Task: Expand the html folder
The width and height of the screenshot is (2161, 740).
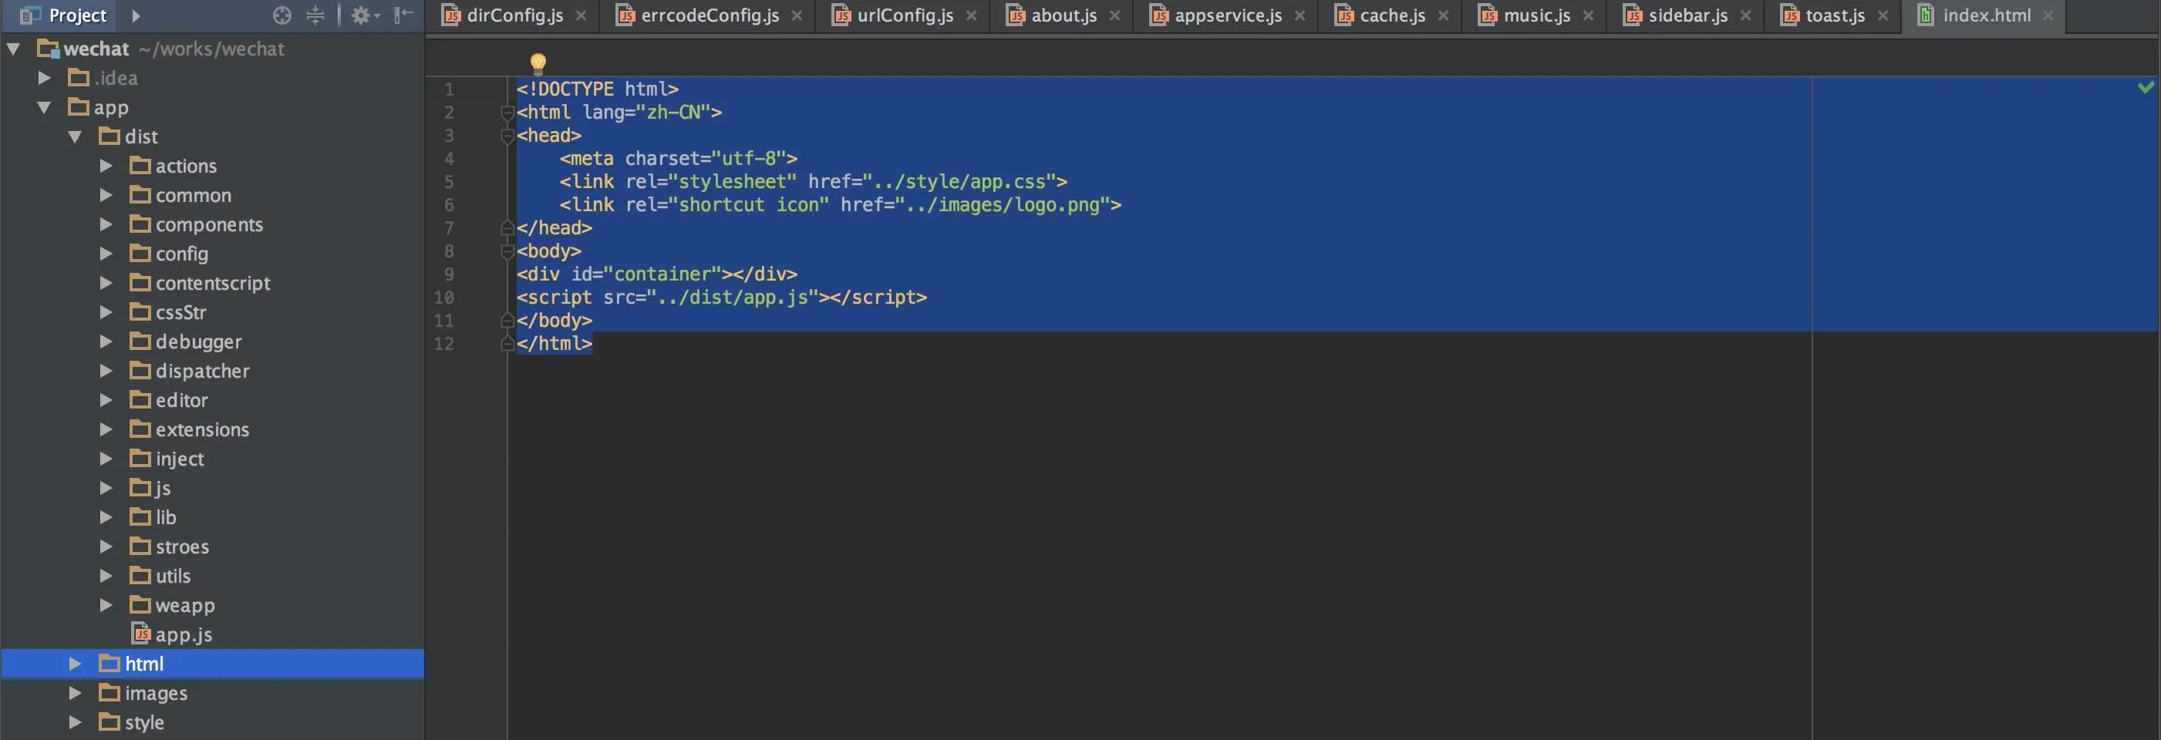Action: coord(75,664)
